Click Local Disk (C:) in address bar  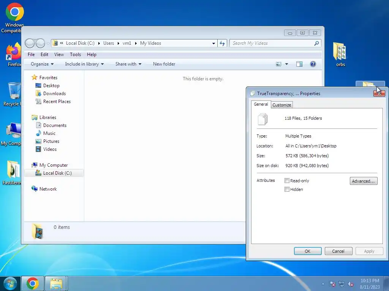(80, 43)
